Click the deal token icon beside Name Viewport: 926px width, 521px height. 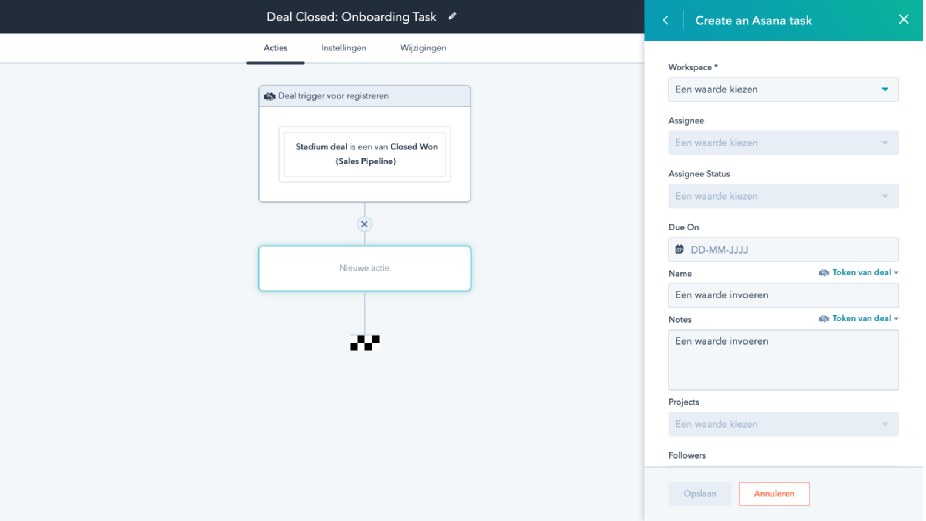coord(824,272)
